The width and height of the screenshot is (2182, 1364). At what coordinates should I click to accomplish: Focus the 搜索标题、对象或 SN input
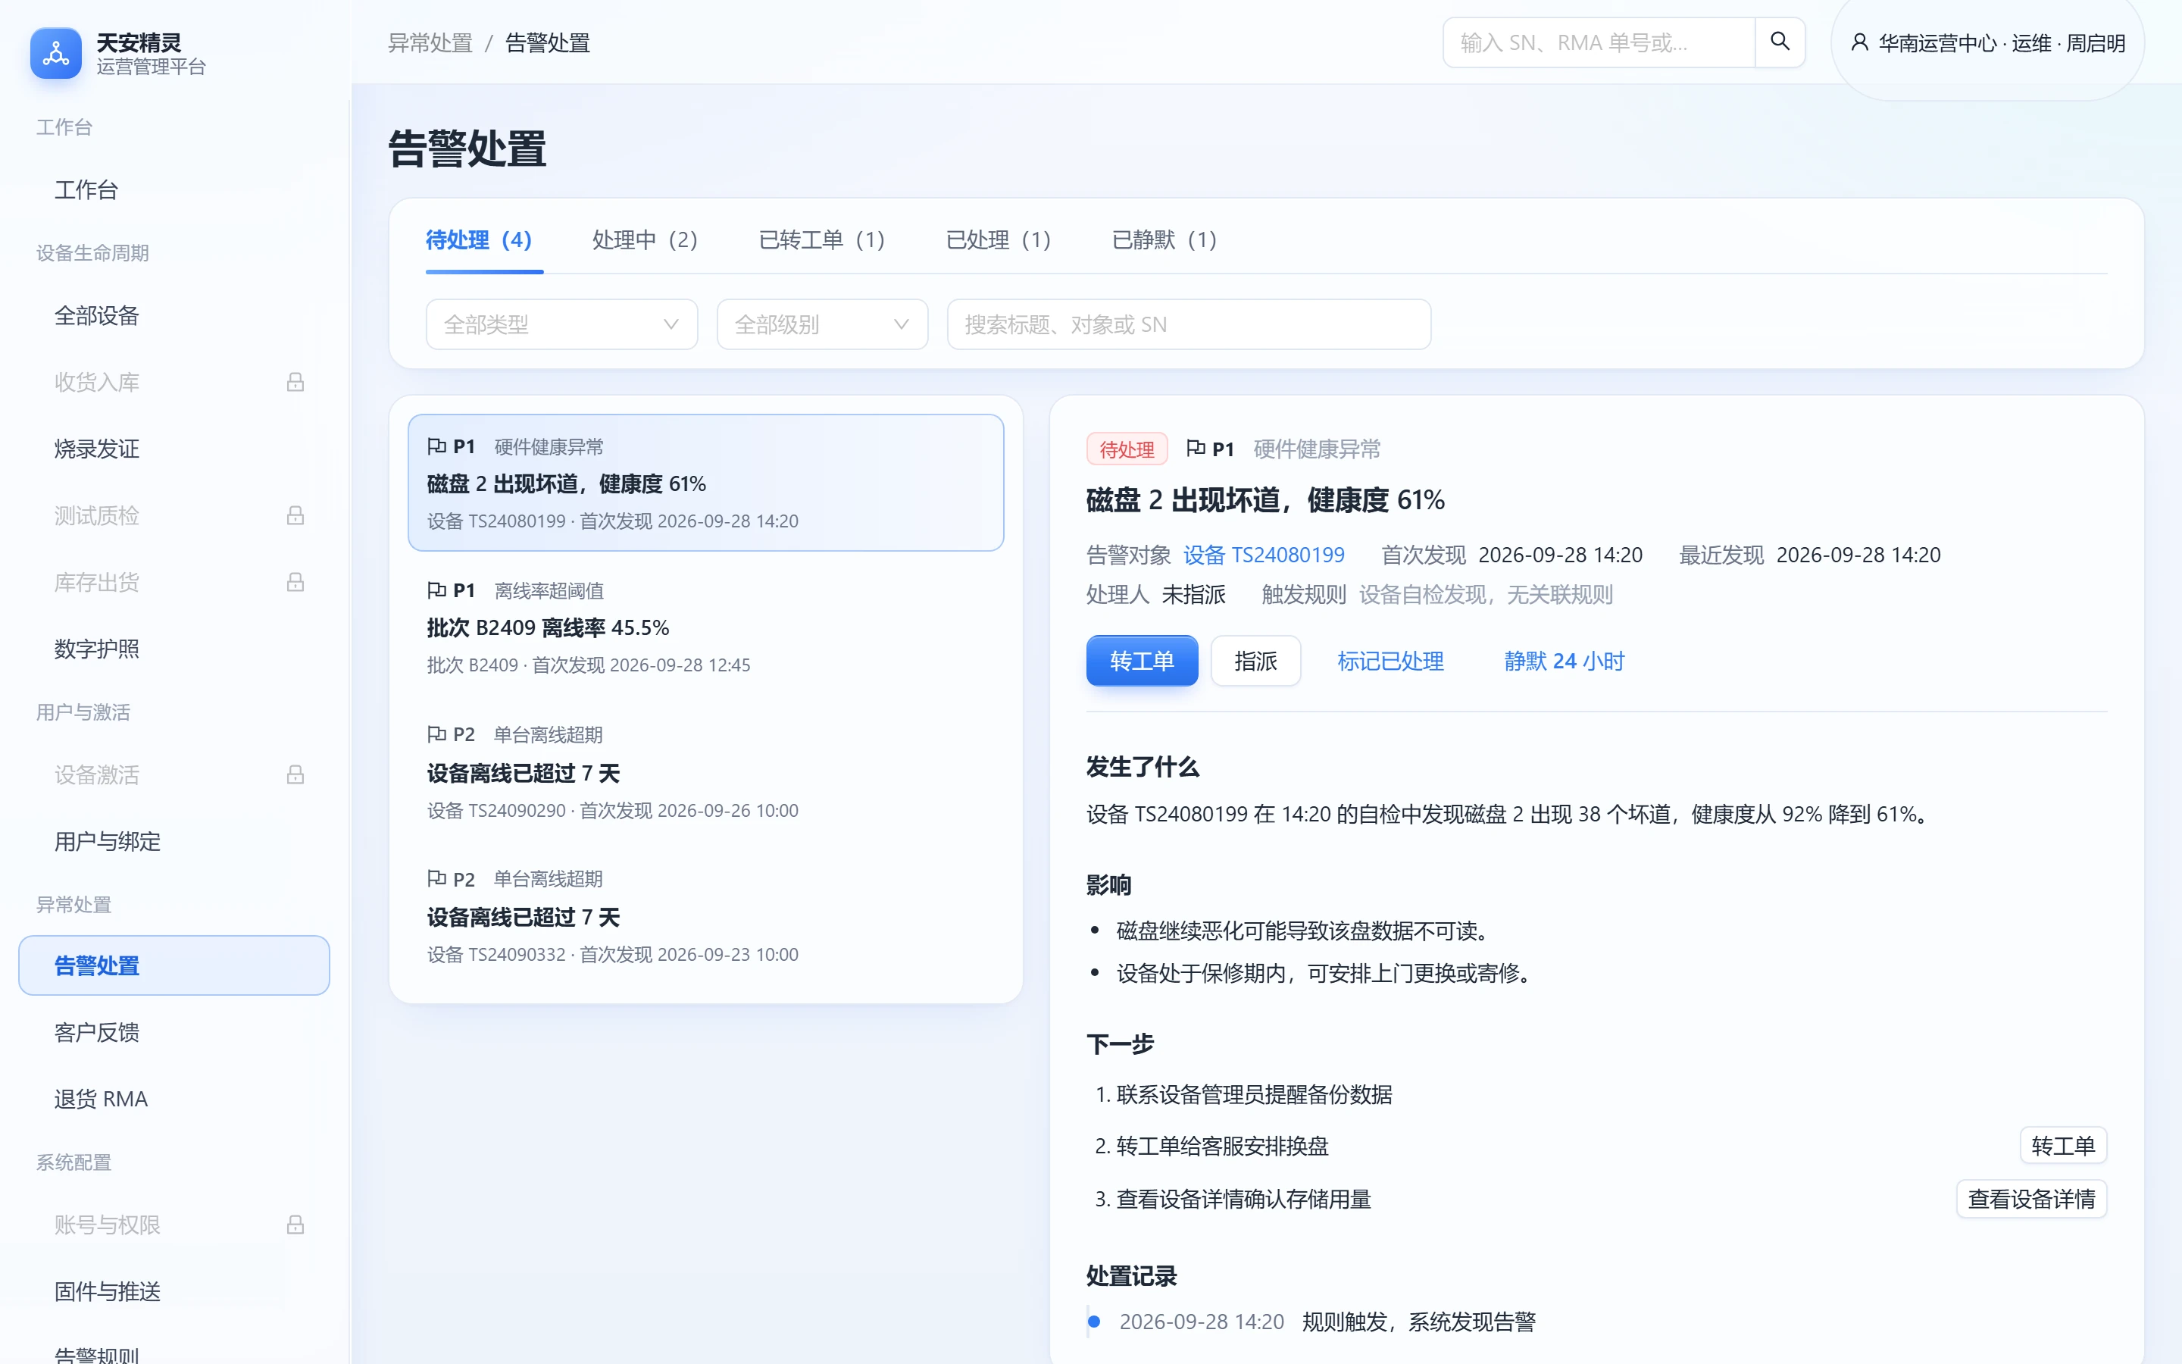tap(1189, 324)
